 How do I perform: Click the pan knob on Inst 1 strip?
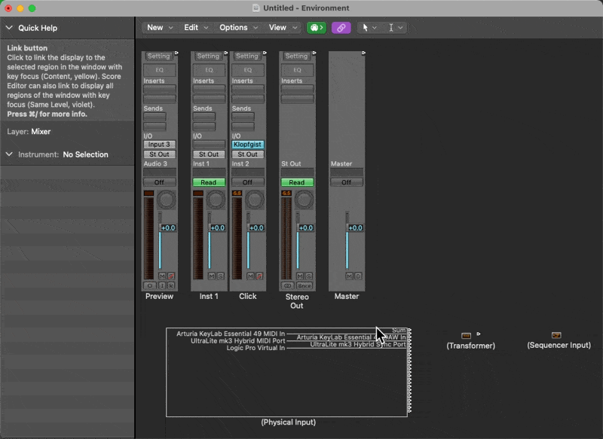216,200
